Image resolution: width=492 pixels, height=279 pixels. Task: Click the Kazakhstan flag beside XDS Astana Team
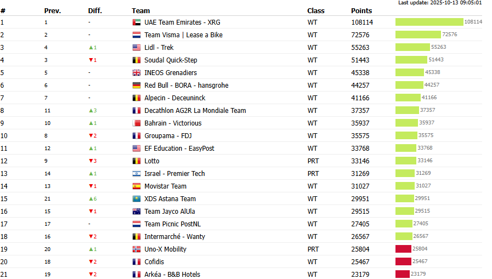coord(137,199)
